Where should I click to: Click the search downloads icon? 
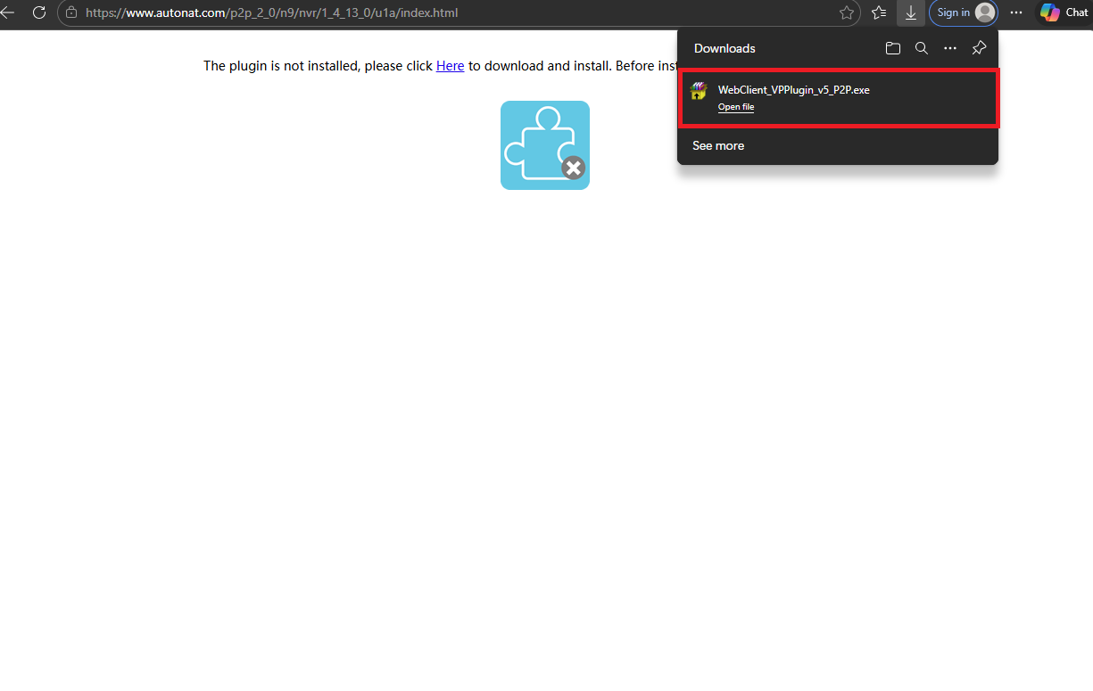pyautogui.click(x=921, y=48)
